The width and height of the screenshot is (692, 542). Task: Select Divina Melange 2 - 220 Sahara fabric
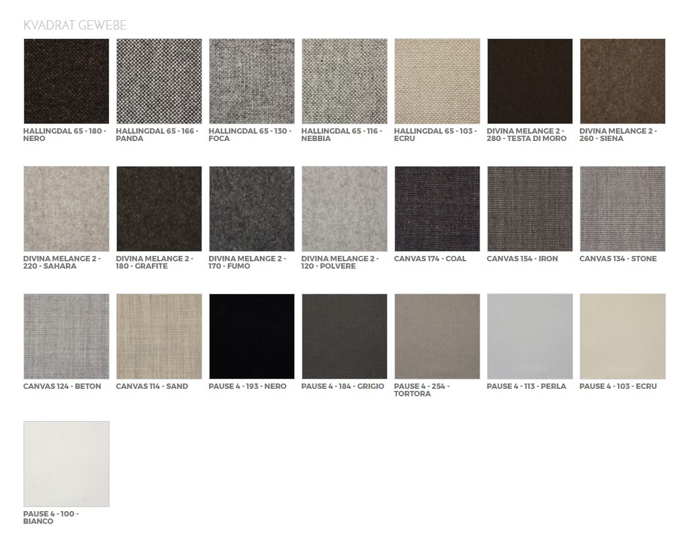(66, 208)
